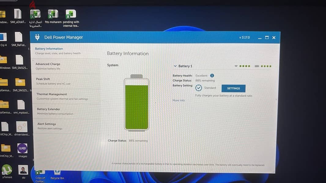Image resolution: width=326 pixels, height=183 pixels.
Task: Click '88% remaining' beside Battery 1 Charge Status
Action: click(x=205, y=81)
